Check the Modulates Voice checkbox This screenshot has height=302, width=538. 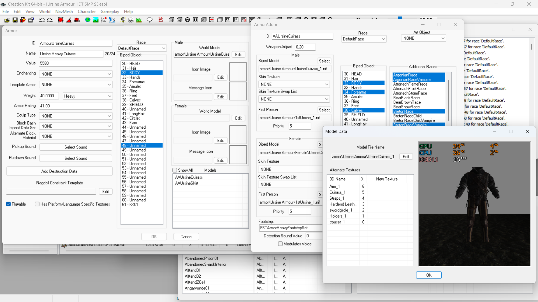280,244
